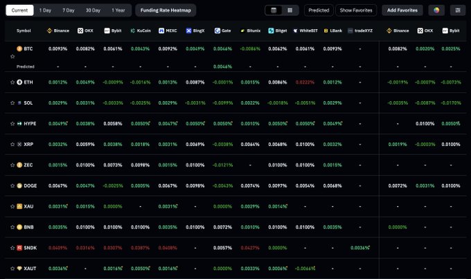Click BTC predicted Gate rate 0.0046%
Viewport: 471px width, 279px height.
pyautogui.click(x=222, y=66)
